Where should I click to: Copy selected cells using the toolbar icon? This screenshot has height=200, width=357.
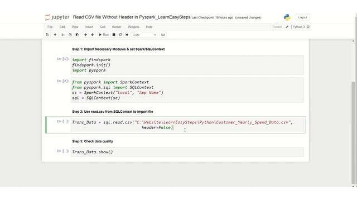[x=70, y=34]
